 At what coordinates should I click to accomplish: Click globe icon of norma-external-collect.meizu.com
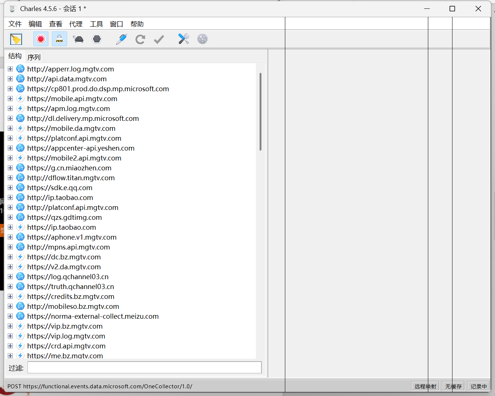click(21, 316)
